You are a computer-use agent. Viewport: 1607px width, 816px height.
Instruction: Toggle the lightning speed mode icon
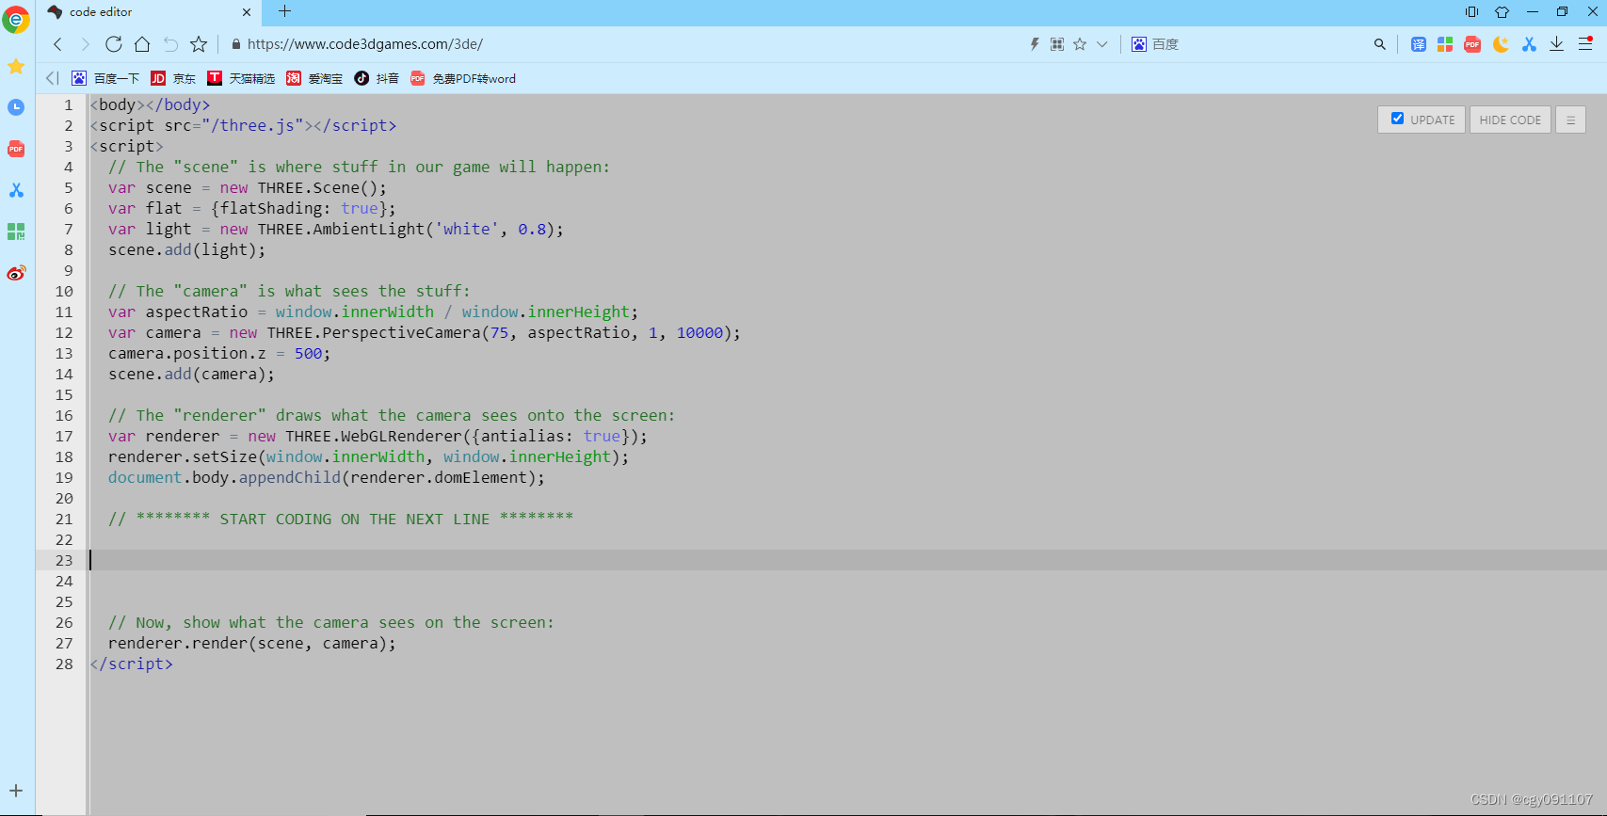point(1034,44)
